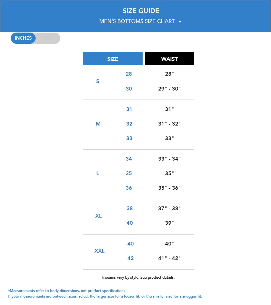Select the M size group label

(98, 124)
